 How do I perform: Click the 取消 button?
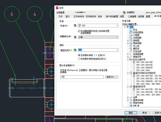pos(145,113)
